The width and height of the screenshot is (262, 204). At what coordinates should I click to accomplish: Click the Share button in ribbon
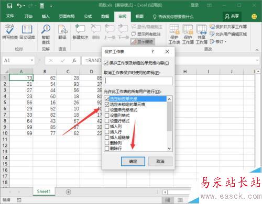tap(232, 17)
